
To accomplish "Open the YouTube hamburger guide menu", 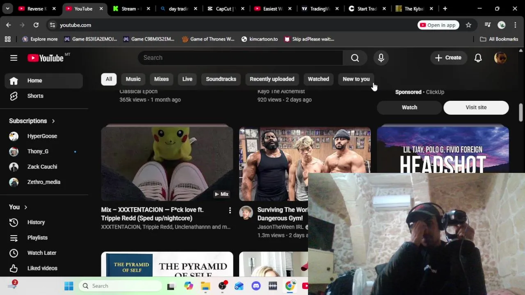I will point(14,58).
